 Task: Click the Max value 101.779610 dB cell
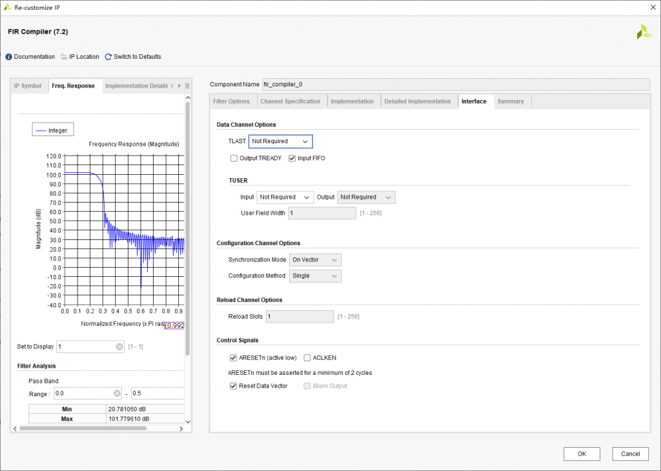click(145, 419)
